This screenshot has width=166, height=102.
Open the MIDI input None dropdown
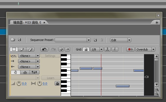coord(29,61)
